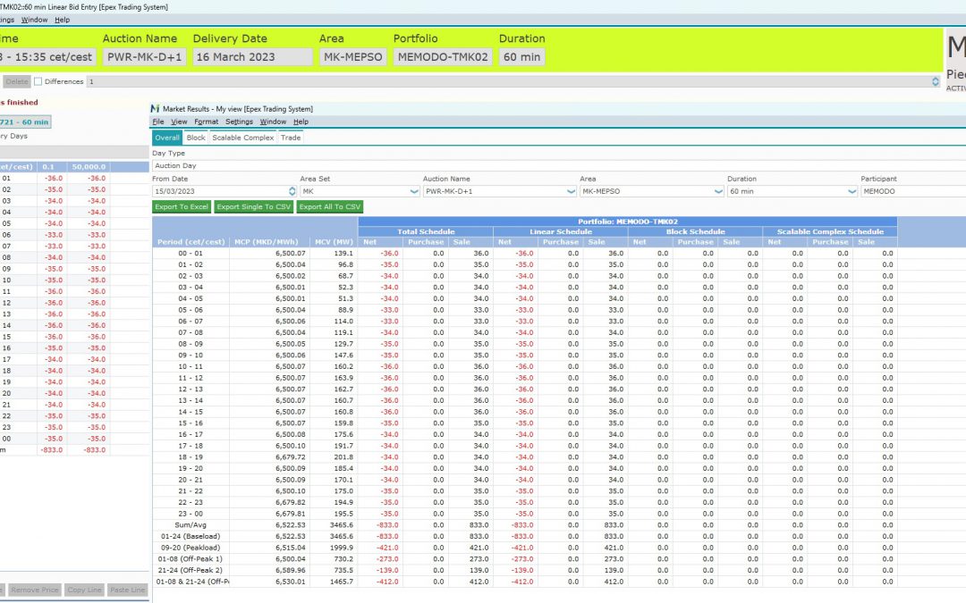The width and height of the screenshot is (966, 603).
Task: Click the From Date spinner arrows
Action: (x=292, y=191)
